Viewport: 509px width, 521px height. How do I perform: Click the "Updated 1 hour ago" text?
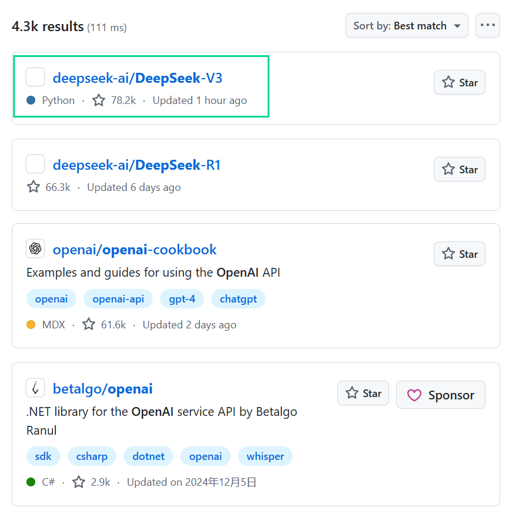coord(200,100)
